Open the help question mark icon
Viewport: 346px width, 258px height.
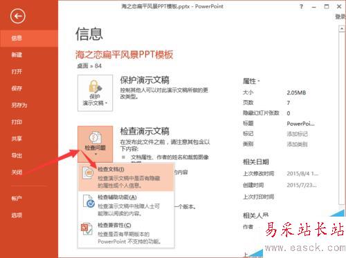[301, 7]
